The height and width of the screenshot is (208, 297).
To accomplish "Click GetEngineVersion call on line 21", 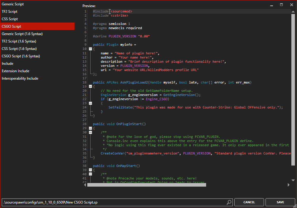I will point(179,95).
